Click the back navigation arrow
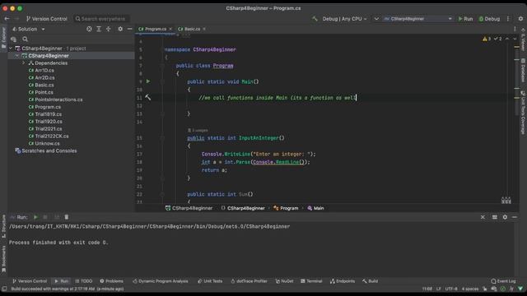The height and width of the screenshot is (296, 527). click(7, 19)
